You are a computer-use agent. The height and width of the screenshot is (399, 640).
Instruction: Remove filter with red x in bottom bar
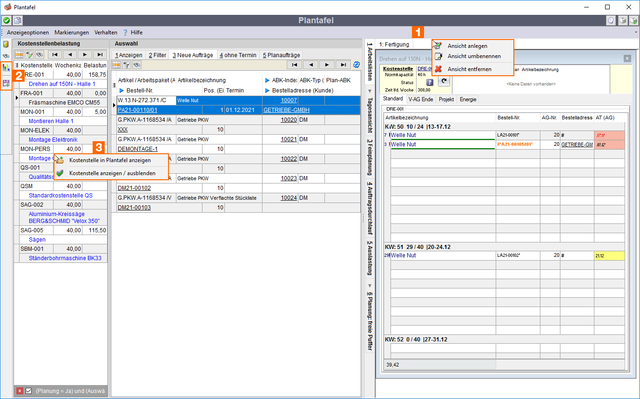click(x=20, y=391)
